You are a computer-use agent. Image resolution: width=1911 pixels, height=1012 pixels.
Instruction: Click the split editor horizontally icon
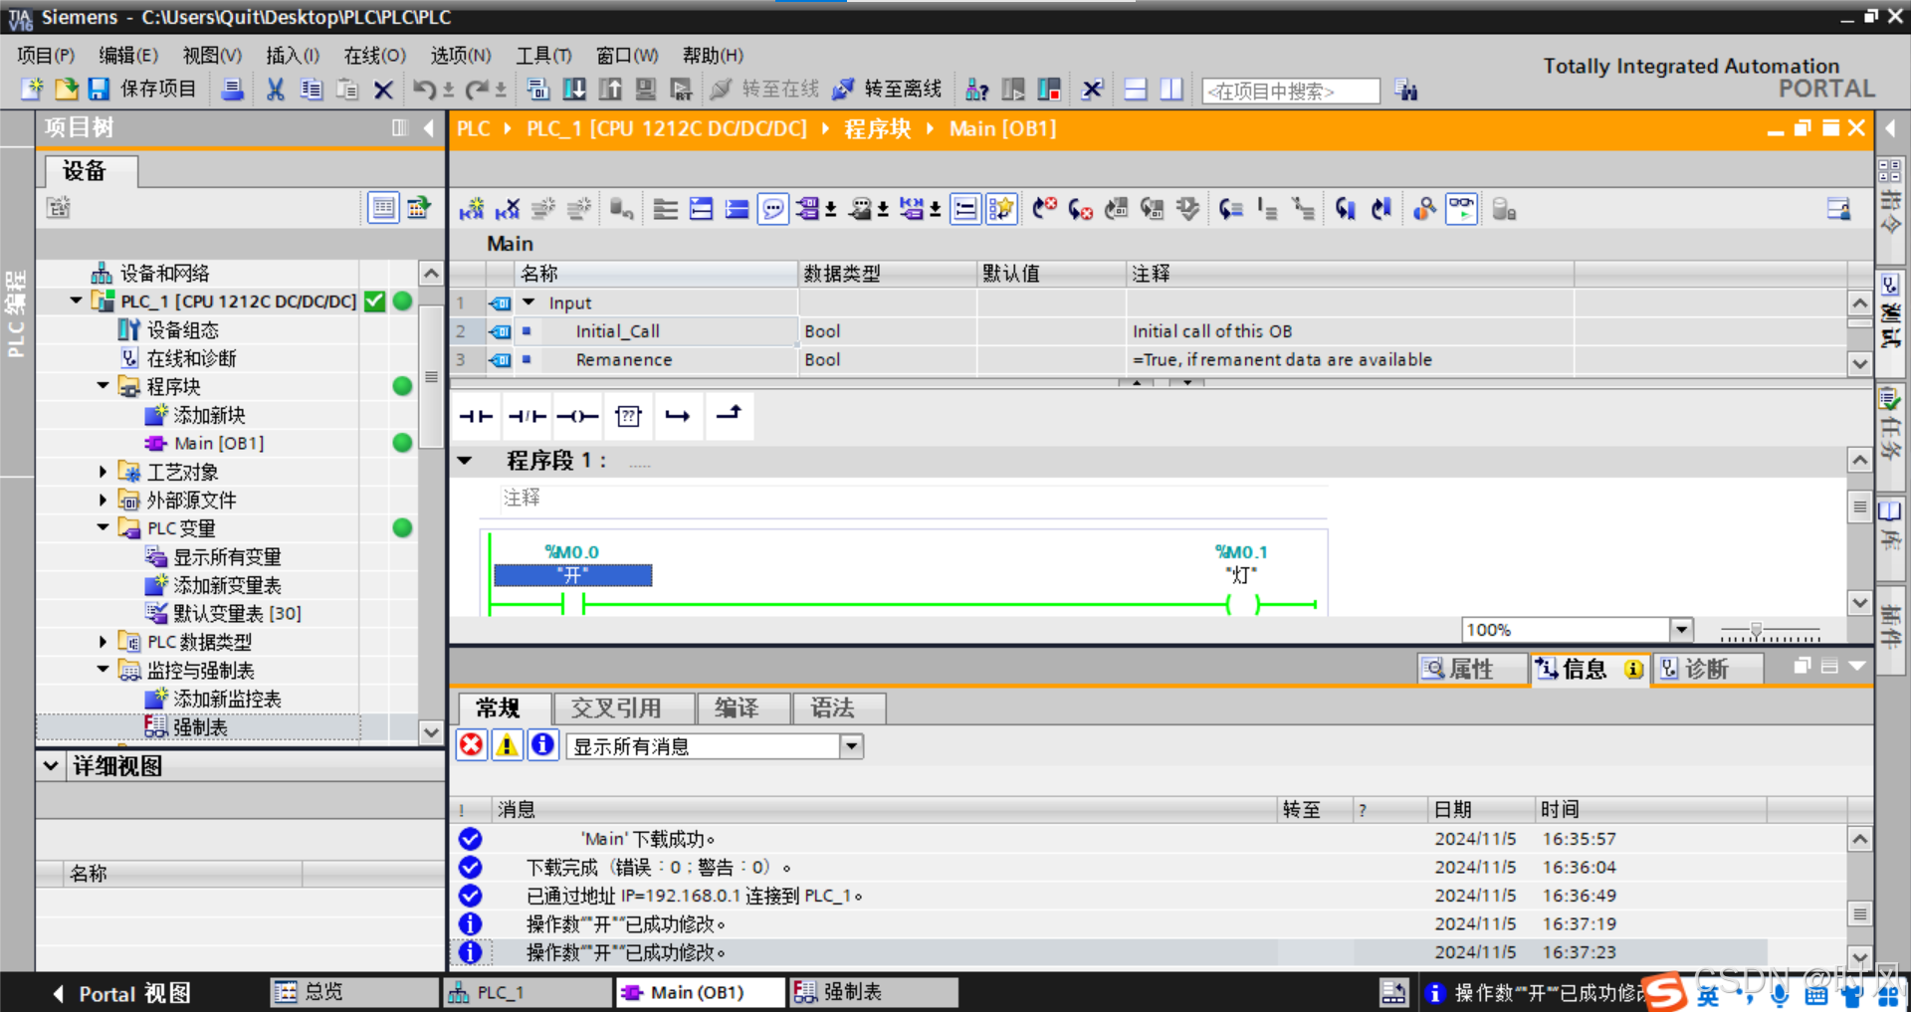click(1136, 90)
